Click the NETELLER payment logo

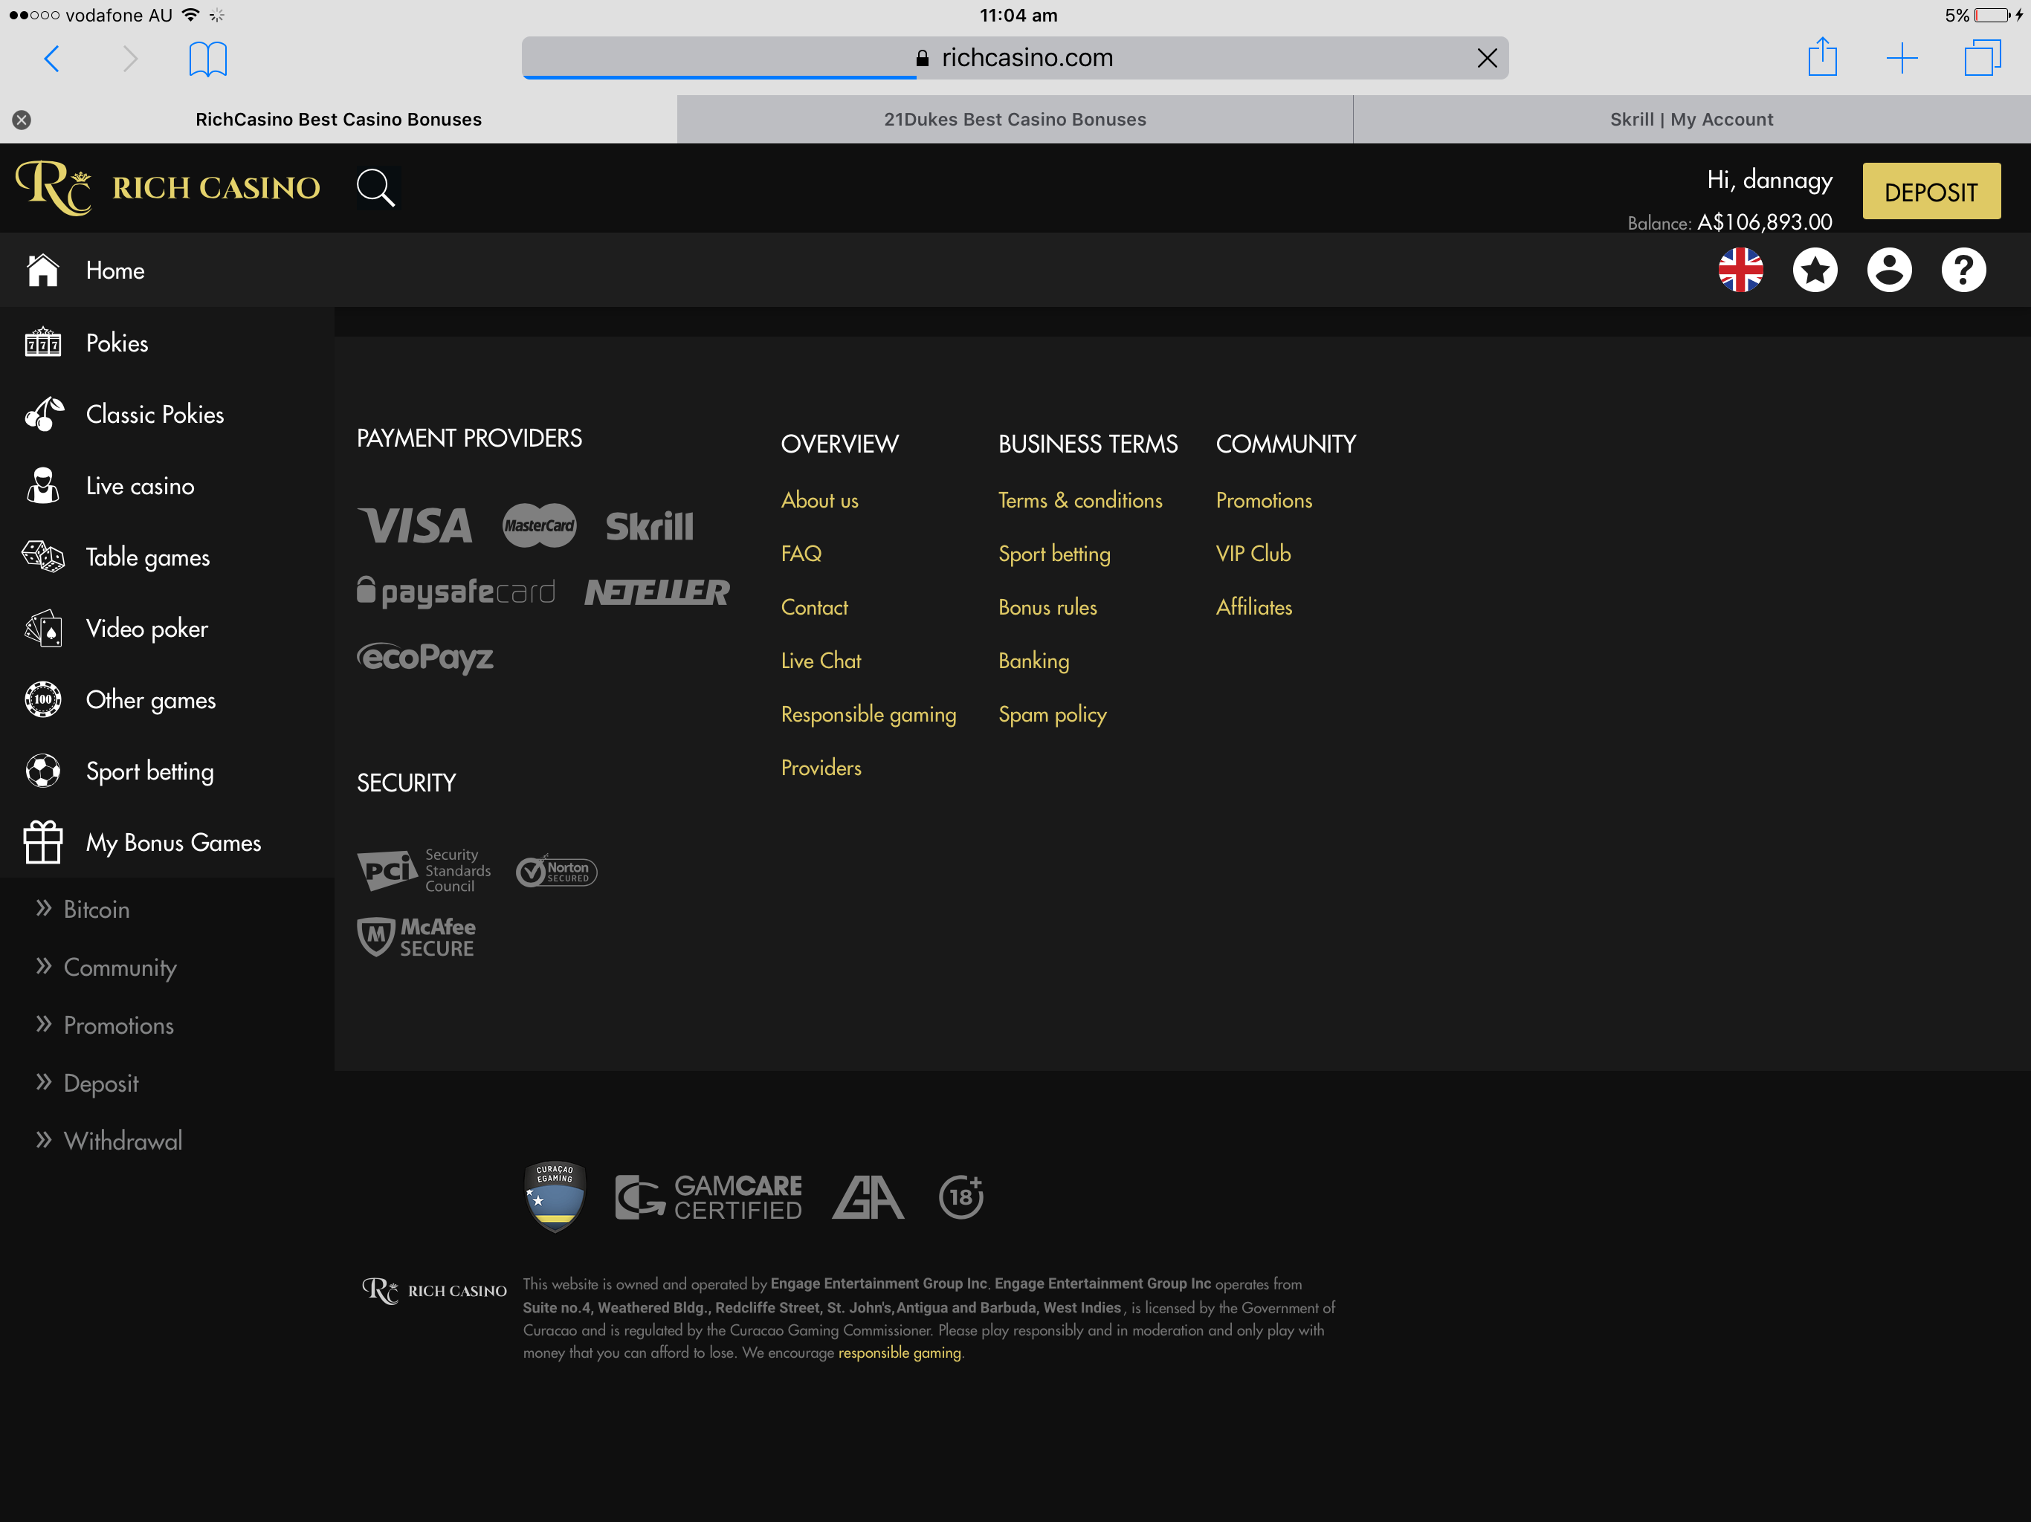[656, 592]
